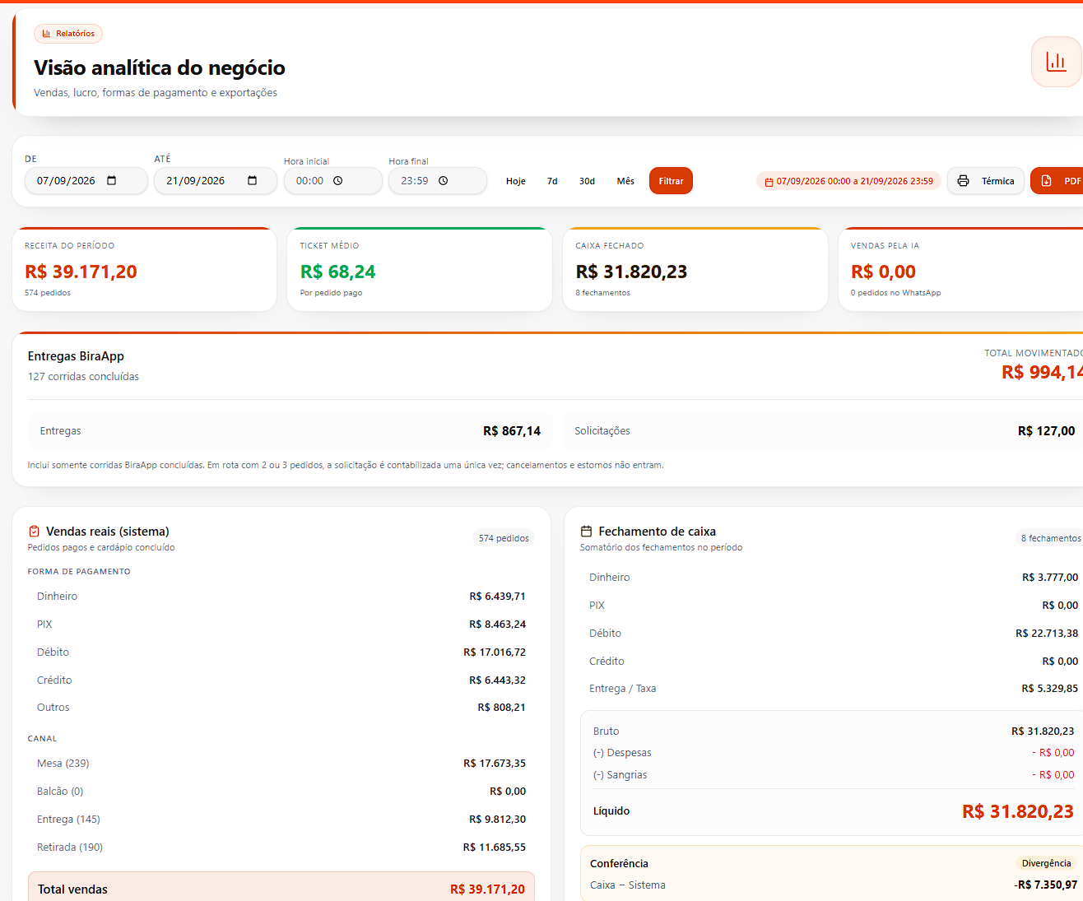Apply filters with the Filtrar button
The height and width of the screenshot is (901, 1083).
click(671, 181)
